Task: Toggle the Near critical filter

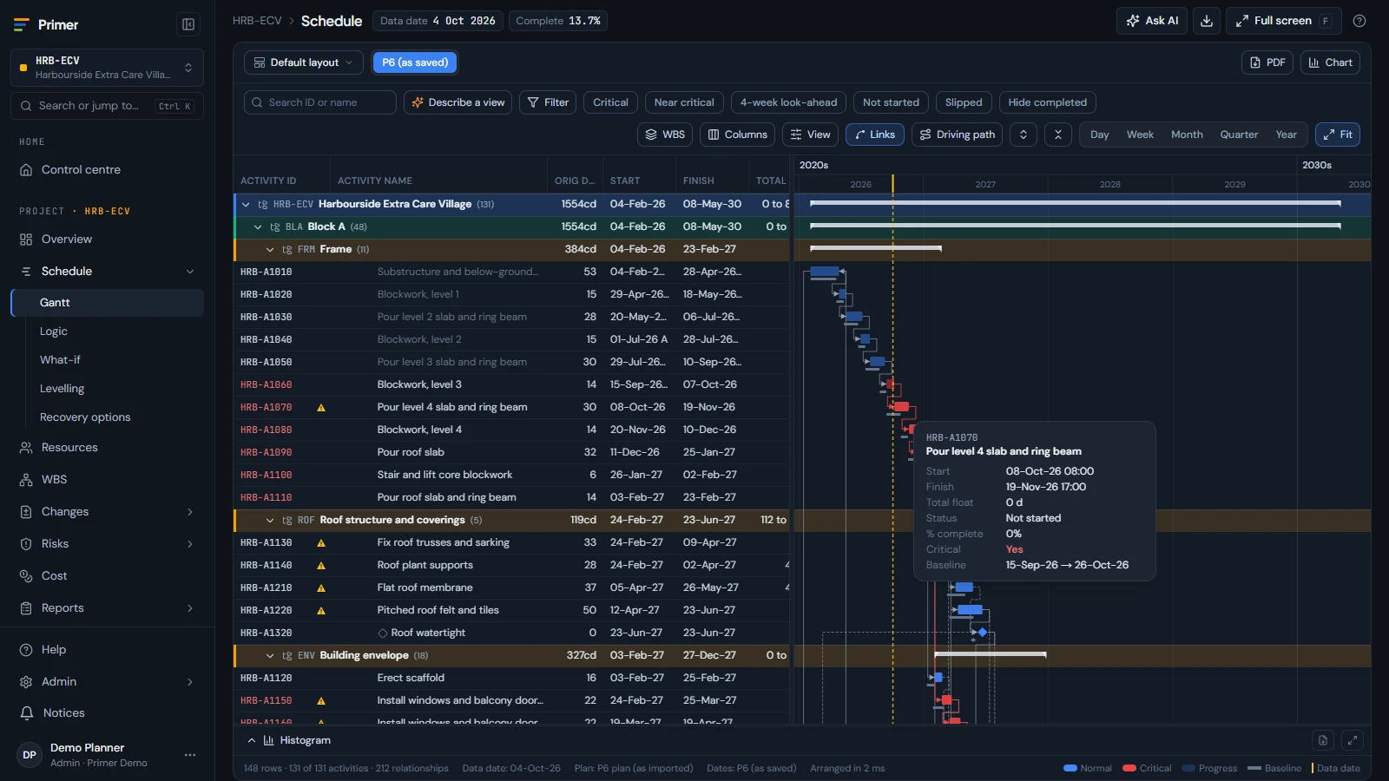Action: [684, 102]
